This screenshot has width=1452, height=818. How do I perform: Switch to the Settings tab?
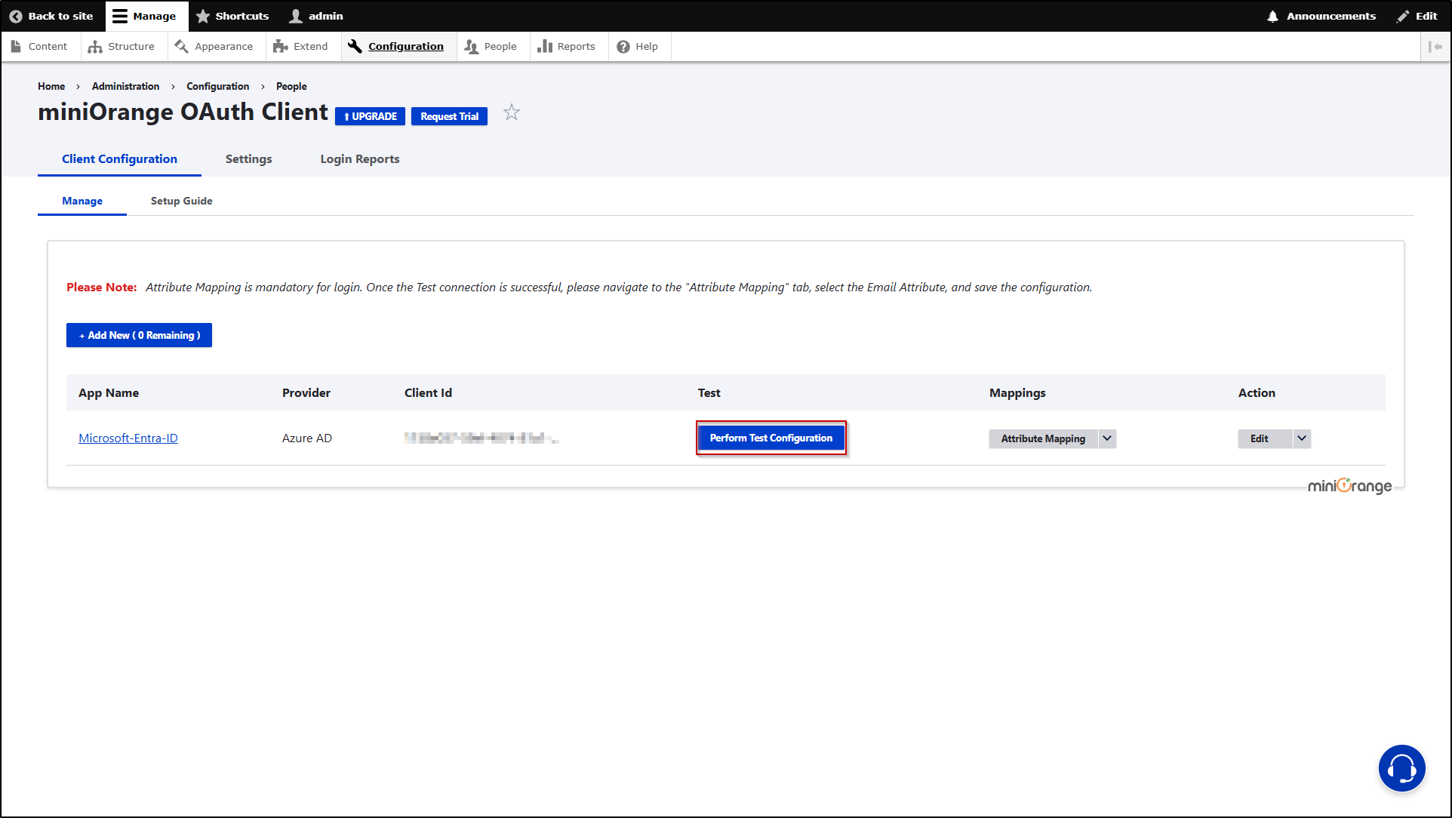tap(248, 158)
